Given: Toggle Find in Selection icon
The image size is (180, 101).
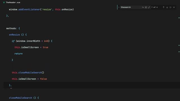Looking at the screenshot, I should 170,7.
